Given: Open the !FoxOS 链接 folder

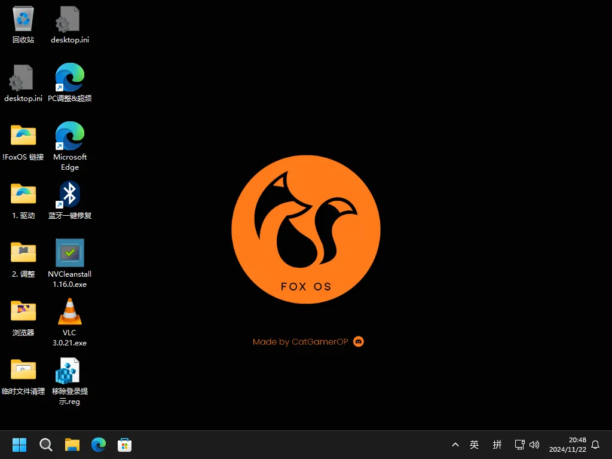Looking at the screenshot, I should click(x=23, y=136).
